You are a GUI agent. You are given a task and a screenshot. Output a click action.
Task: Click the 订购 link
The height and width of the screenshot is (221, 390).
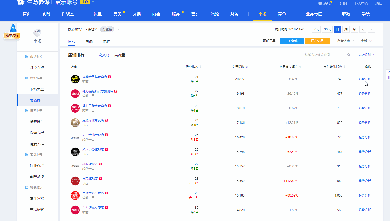(x=343, y=3)
